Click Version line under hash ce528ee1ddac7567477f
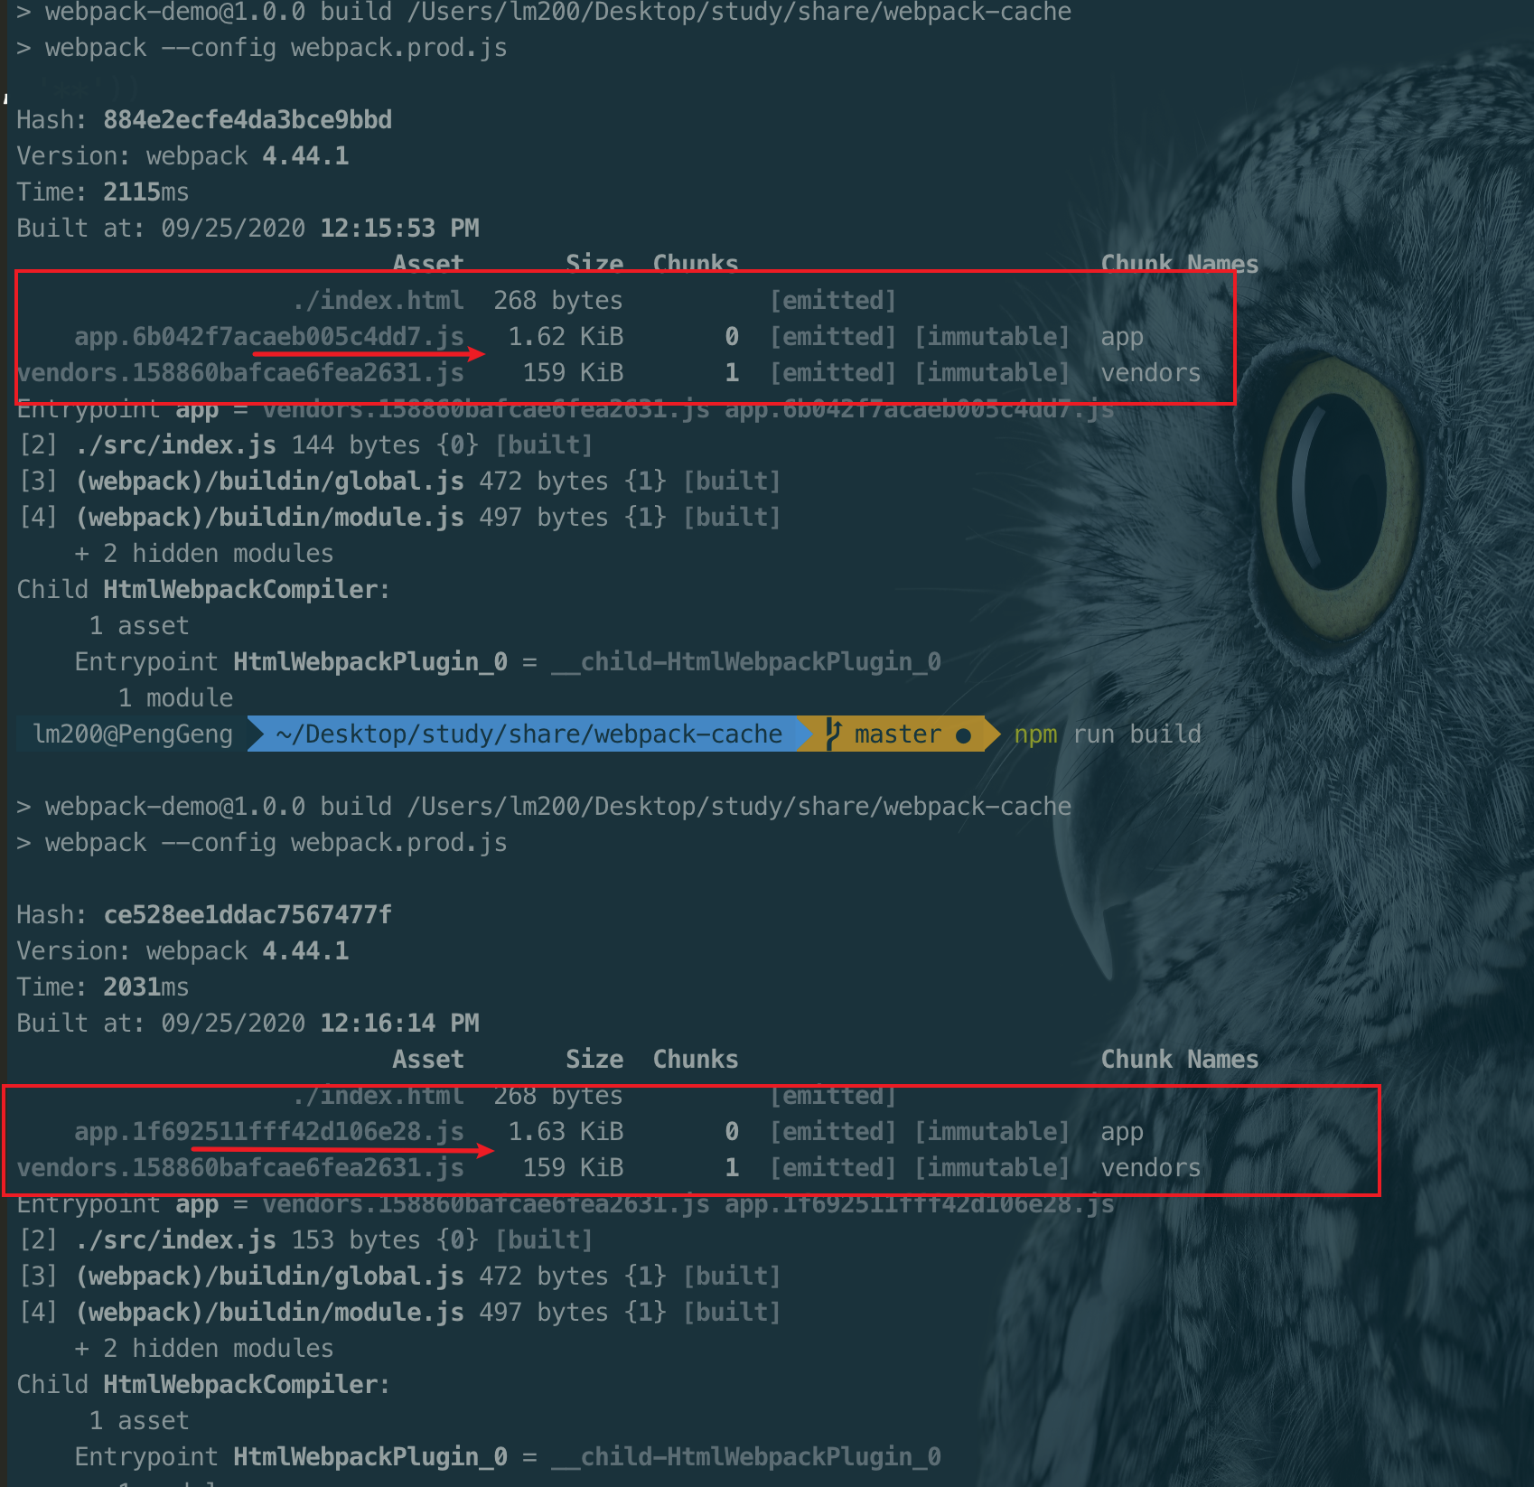 182,951
